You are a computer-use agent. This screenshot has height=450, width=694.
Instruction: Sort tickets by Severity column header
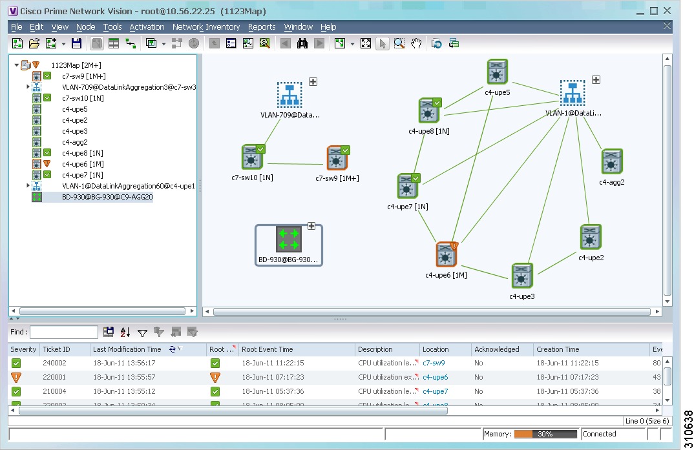tap(23, 349)
